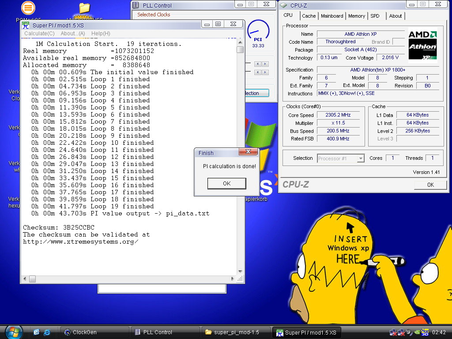The width and height of the screenshot is (452, 339).
Task: Switch to the SPD tab
Action: pyautogui.click(x=375, y=16)
